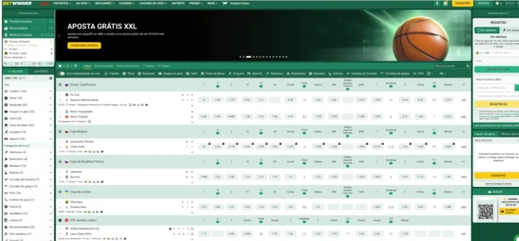Click the trophy icon in events breadcrumb
Image resolution: width=519 pixels, height=241 pixels.
click(75, 66)
